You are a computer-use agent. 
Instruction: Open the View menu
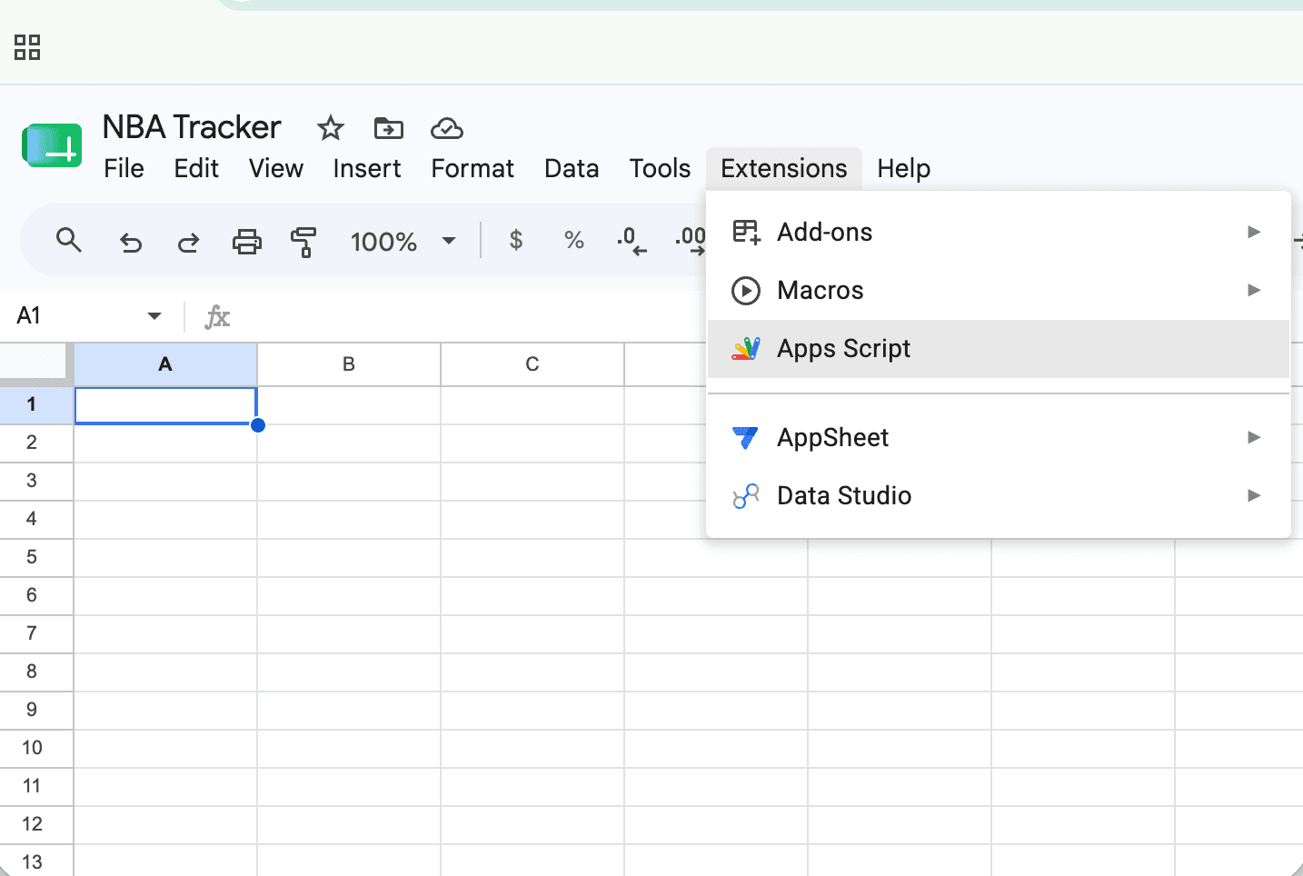[x=276, y=169]
